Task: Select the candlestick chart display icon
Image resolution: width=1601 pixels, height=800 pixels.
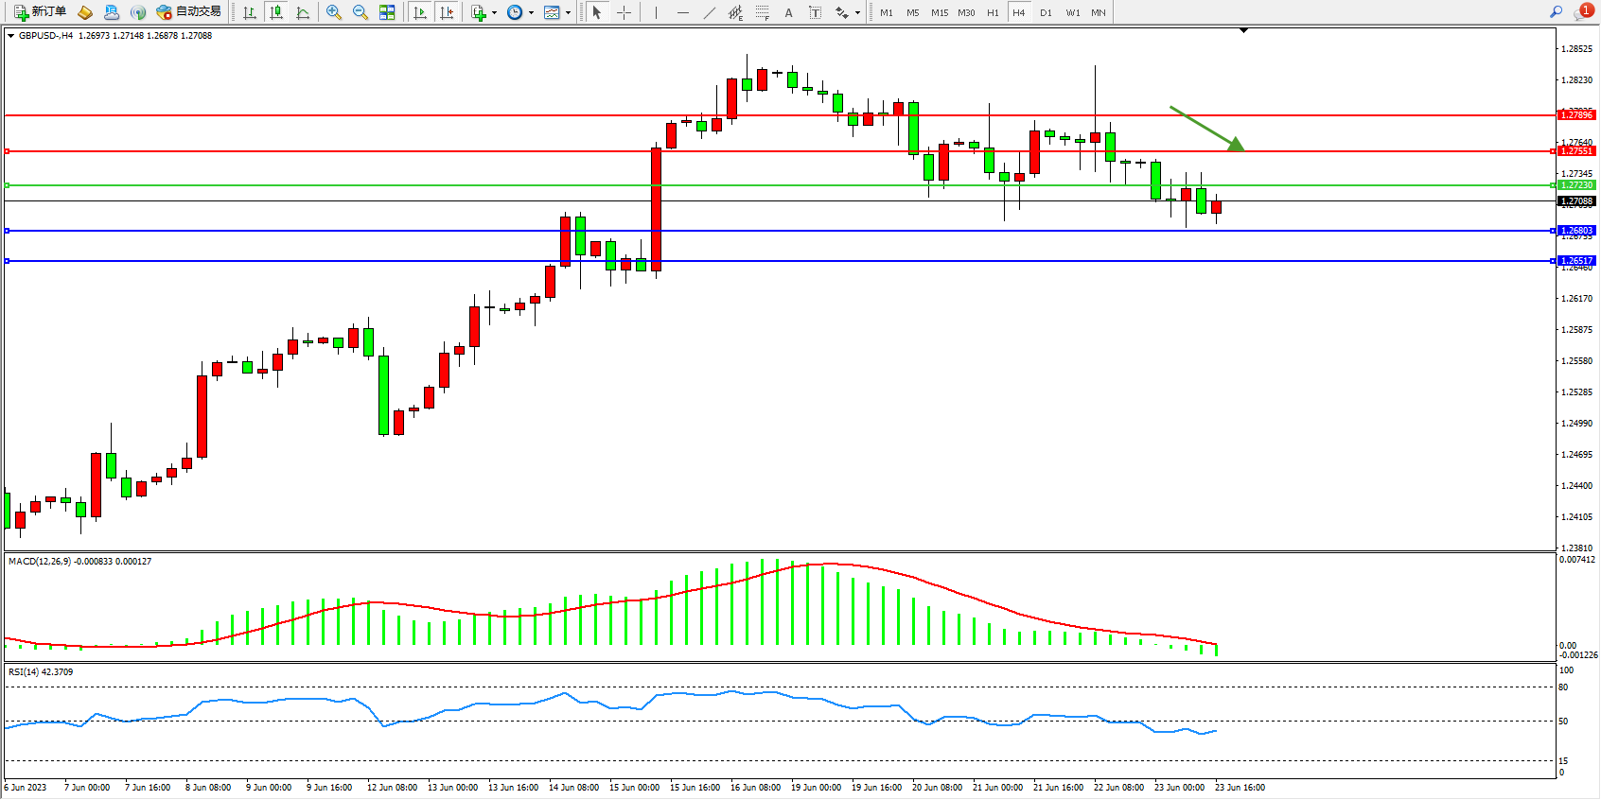Action: pos(276,12)
